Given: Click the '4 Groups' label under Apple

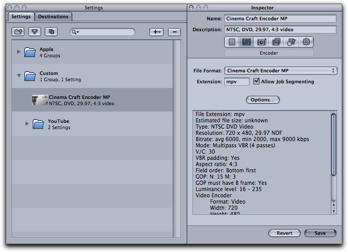Looking at the screenshot, I should coord(50,56).
